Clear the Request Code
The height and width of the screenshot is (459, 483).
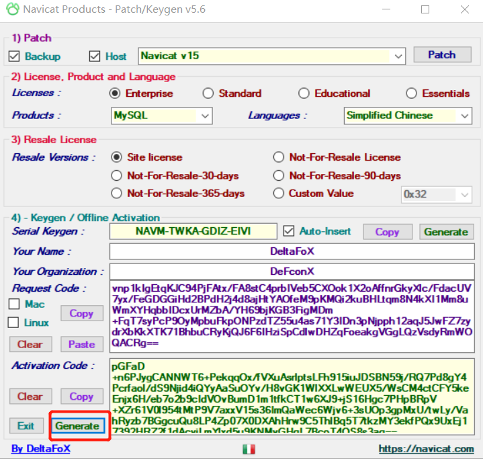[x=30, y=344]
